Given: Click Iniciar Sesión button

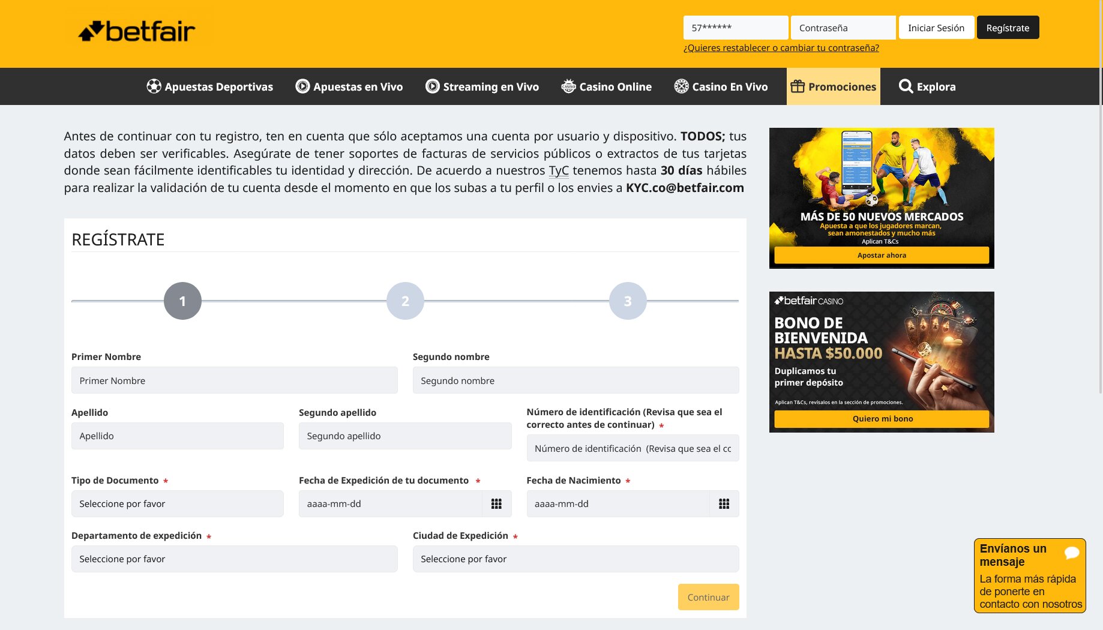Looking at the screenshot, I should [x=936, y=28].
